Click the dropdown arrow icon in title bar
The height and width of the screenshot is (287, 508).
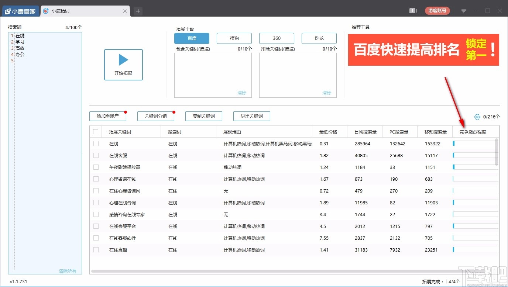pos(463,11)
